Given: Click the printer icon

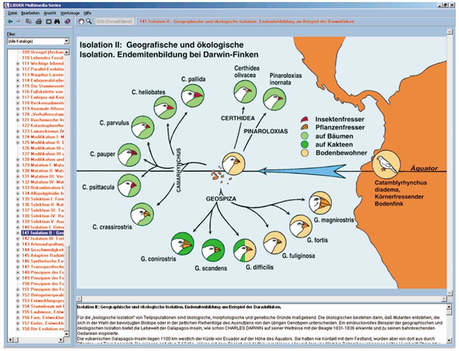Looking at the screenshot, I should (39, 22).
